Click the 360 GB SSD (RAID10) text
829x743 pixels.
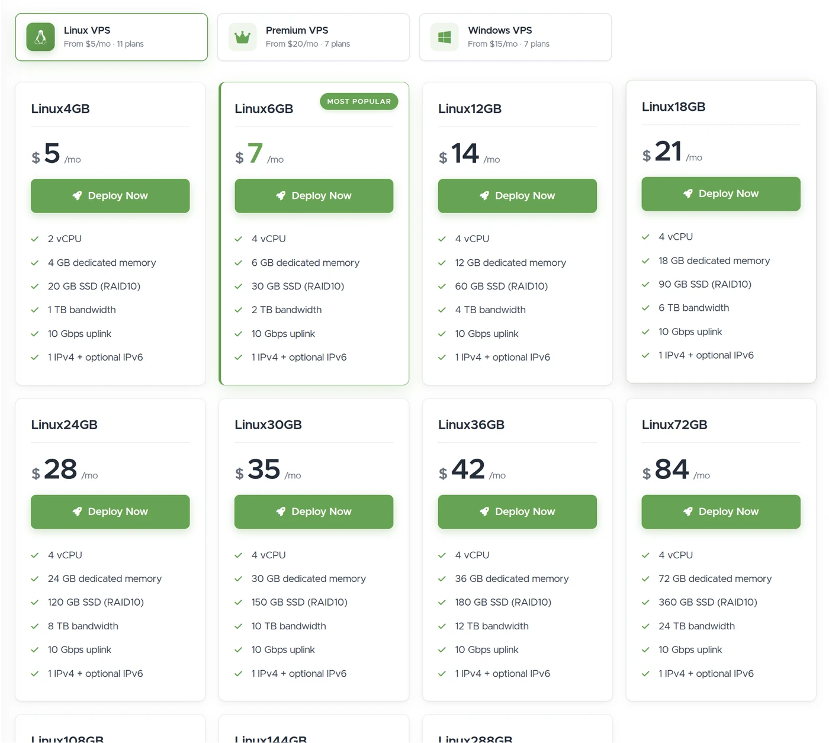(x=708, y=603)
